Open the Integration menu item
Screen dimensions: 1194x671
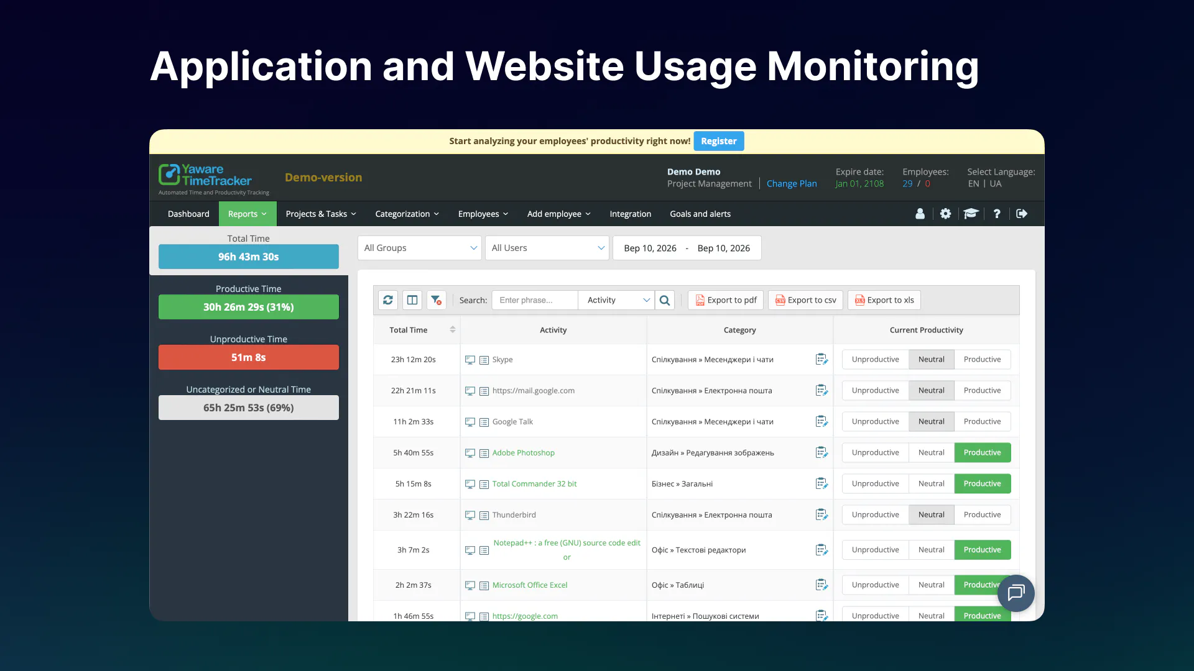click(x=631, y=214)
